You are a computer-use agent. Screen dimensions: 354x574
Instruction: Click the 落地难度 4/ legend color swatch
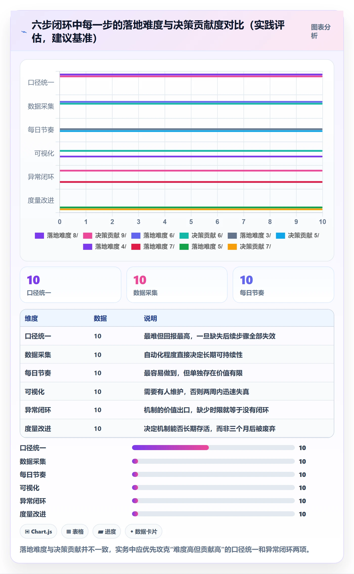coord(87,247)
